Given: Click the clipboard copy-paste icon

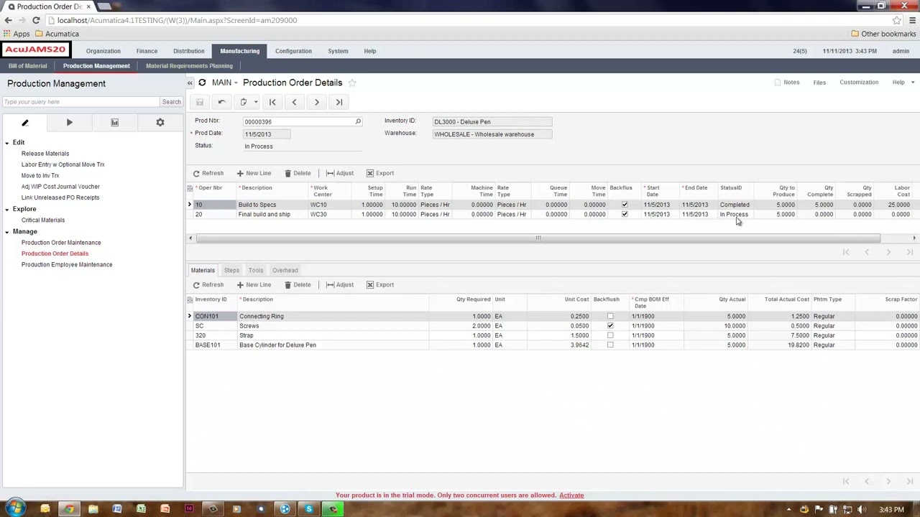Looking at the screenshot, I should click(244, 102).
